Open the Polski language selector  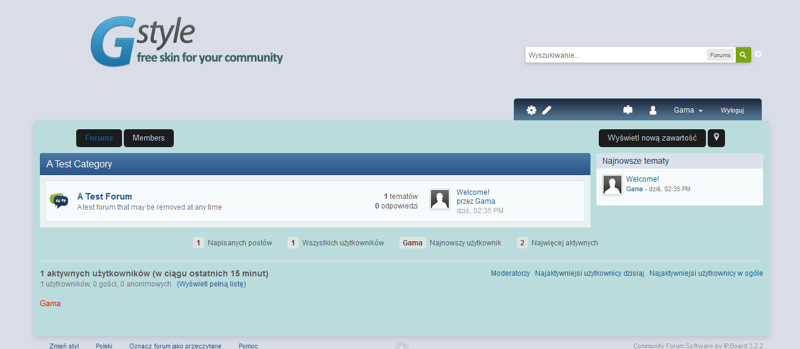point(104,345)
